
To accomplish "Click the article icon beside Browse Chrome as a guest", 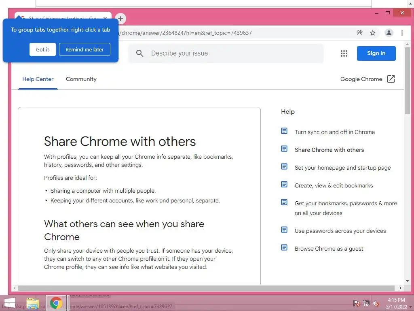I will 284,247.
